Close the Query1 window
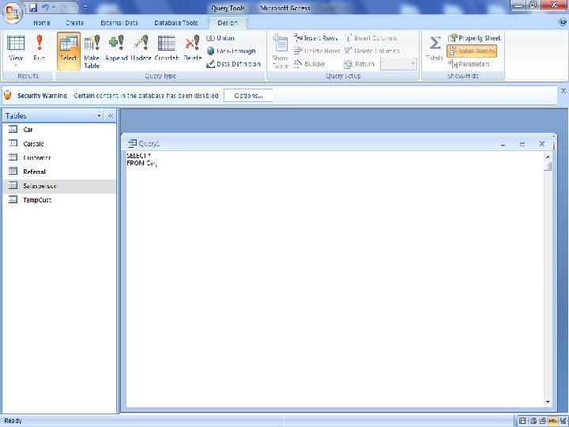Screen dimensions: 569x427 [x=542, y=144]
